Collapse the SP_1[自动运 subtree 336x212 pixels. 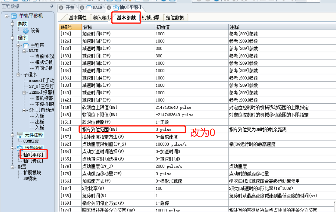point(24,110)
